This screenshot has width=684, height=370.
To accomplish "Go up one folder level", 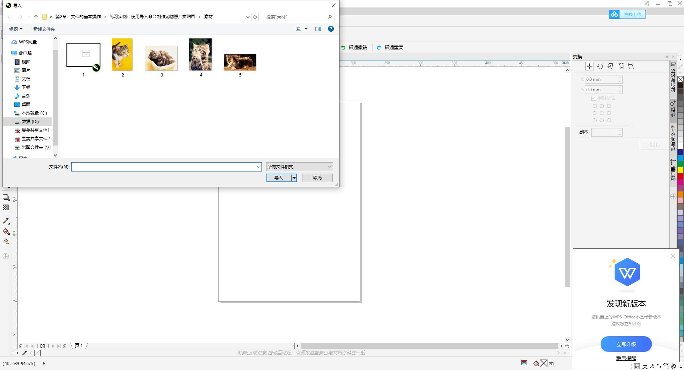I will (x=36, y=17).
